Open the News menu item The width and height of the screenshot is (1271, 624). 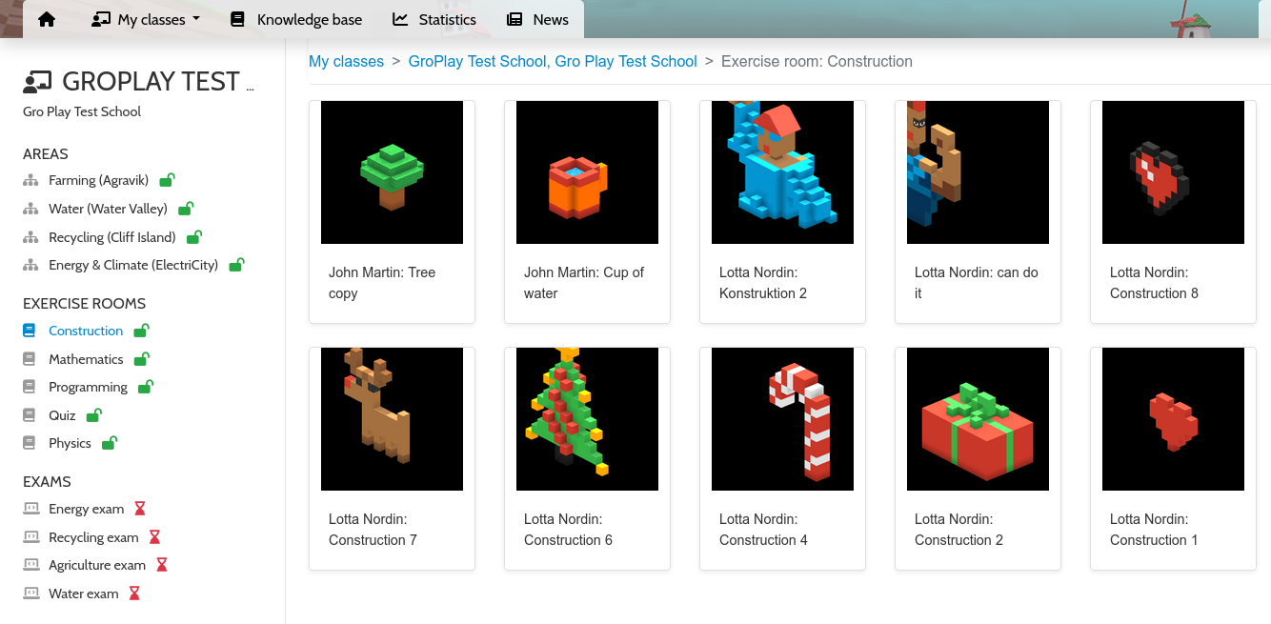point(537,19)
